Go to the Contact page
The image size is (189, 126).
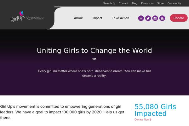(x=123, y=3)
